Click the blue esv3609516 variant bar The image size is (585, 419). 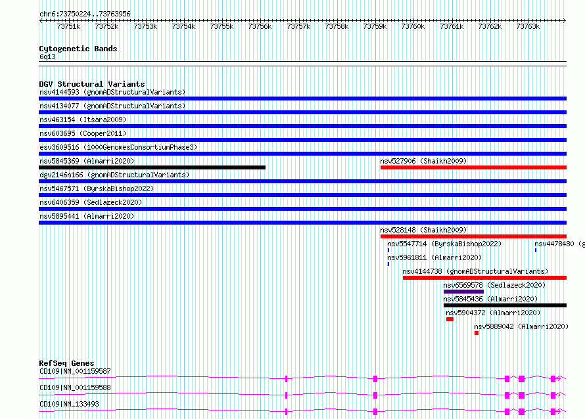tap(302, 154)
